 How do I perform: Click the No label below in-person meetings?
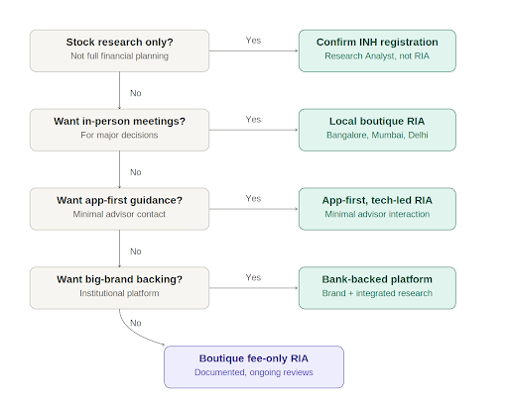136,172
